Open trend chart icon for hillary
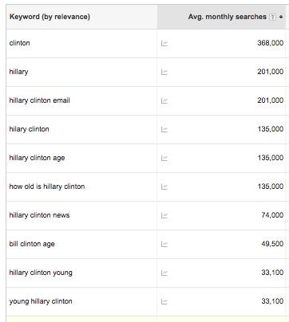Image resolution: width=289 pixels, height=322 pixels. tap(164, 72)
